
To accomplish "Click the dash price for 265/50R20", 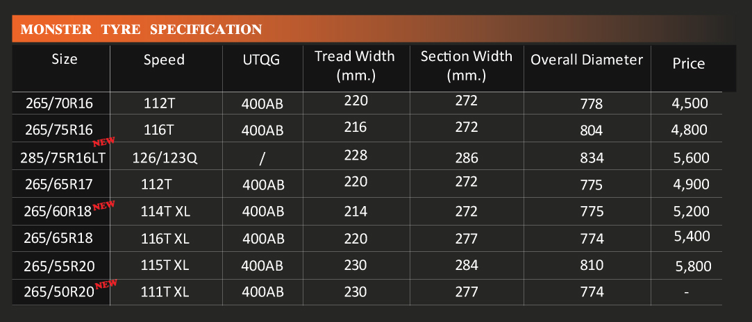I will 686,293.
